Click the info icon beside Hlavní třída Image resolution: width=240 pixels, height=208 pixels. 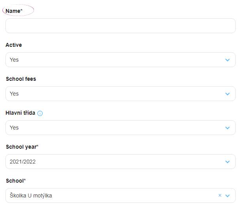(x=40, y=113)
